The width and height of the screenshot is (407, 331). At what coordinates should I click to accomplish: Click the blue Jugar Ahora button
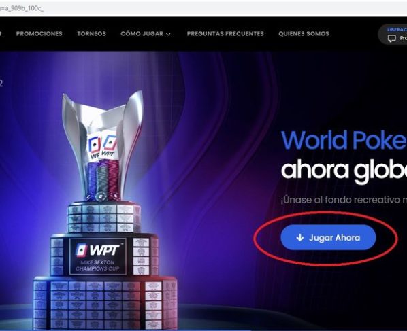point(328,237)
